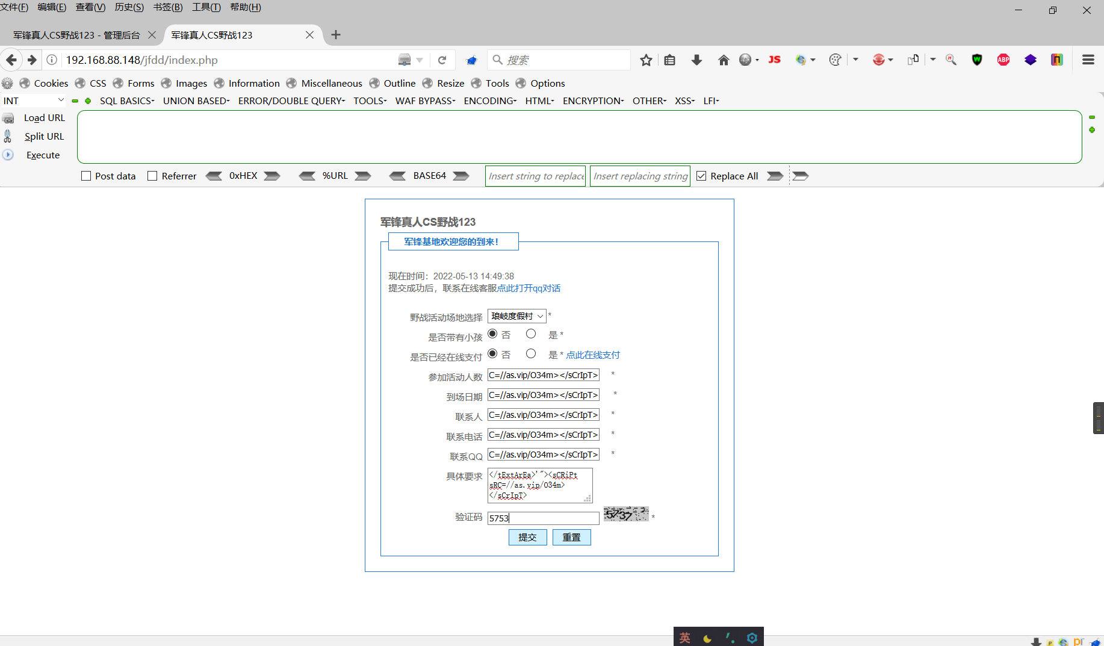The image size is (1104, 646).
Task: Enable the Post data checkbox
Action: point(86,176)
